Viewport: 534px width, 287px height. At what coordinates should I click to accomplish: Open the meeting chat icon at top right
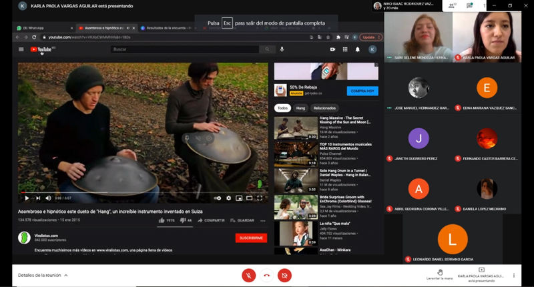(x=469, y=6)
